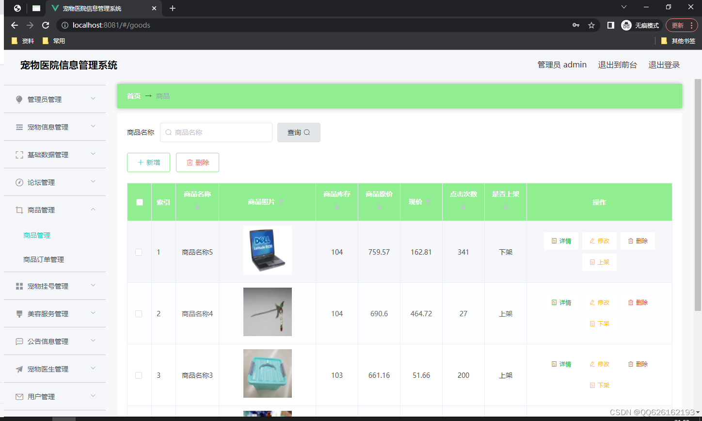The width and height of the screenshot is (702, 421).
Task: Click 退出到前台 in the header
Action: tap(617, 65)
